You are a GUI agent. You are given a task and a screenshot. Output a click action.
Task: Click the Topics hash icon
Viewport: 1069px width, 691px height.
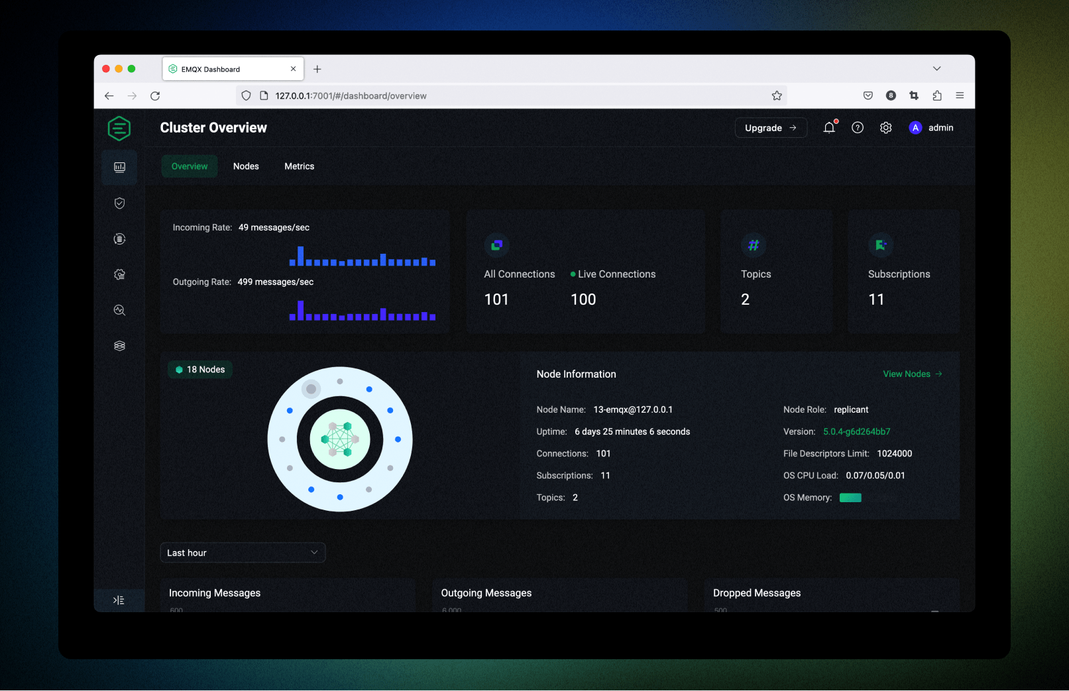pyautogui.click(x=753, y=245)
